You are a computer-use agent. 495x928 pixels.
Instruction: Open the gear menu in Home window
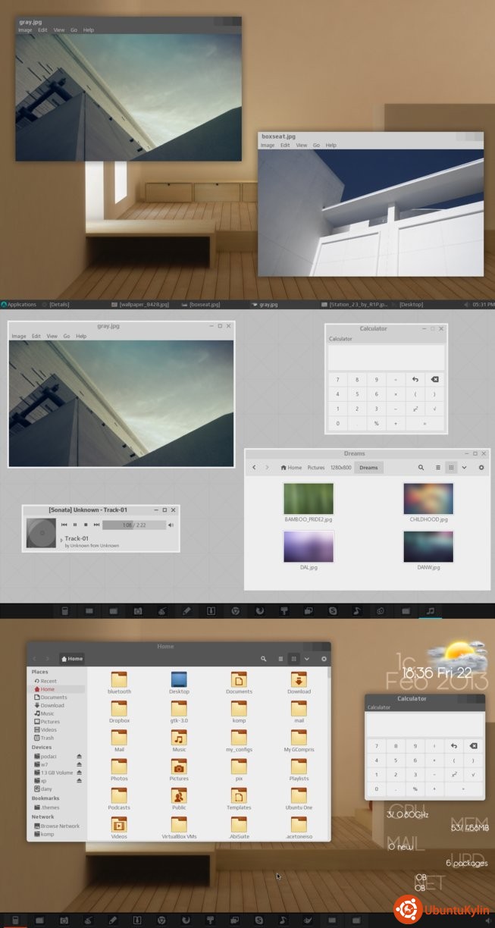coord(324,660)
